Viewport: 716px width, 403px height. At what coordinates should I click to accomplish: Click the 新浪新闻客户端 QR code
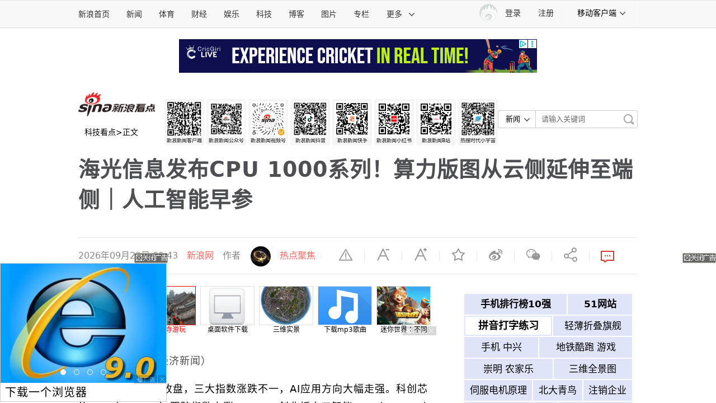(x=184, y=119)
